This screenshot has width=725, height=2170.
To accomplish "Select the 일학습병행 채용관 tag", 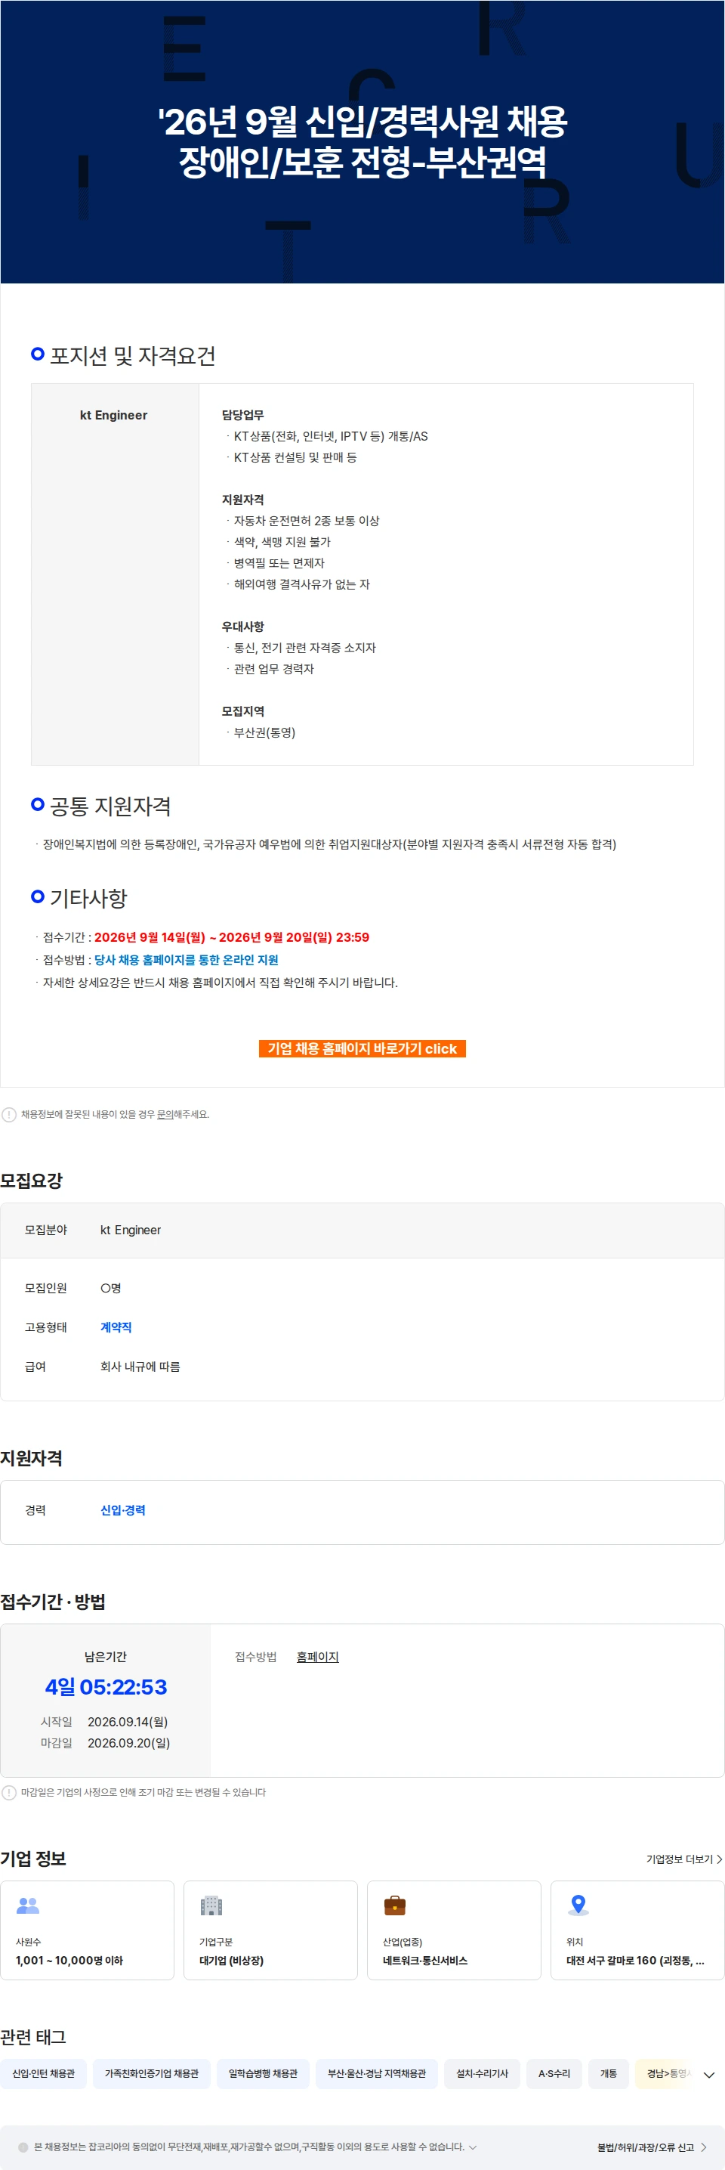I will pyautogui.click(x=263, y=2073).
